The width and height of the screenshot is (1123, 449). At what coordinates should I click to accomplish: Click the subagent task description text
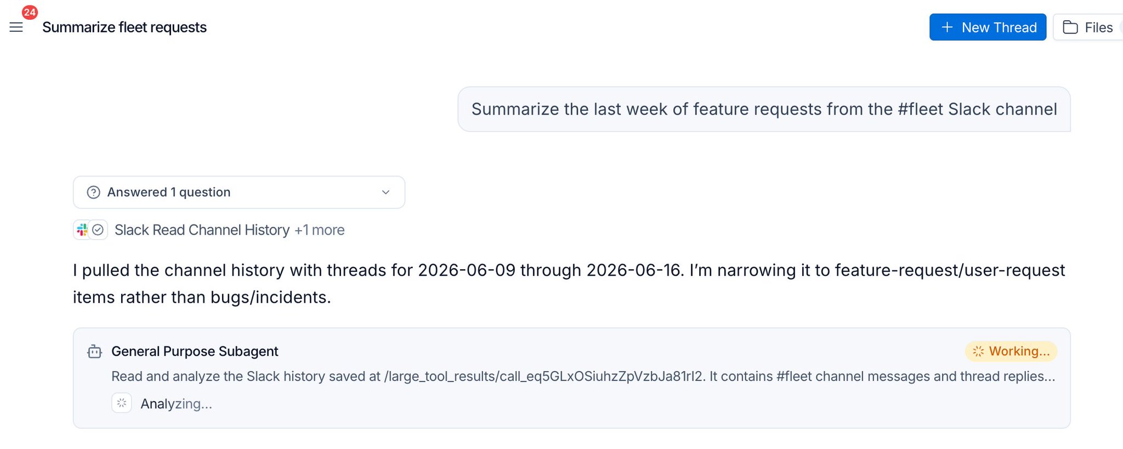[x=583, y=377]
